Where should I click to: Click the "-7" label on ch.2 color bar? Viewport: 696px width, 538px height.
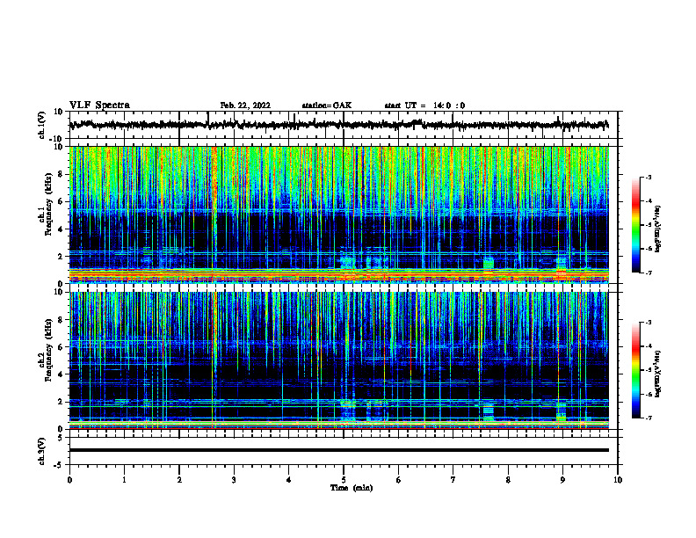point(649,418)
